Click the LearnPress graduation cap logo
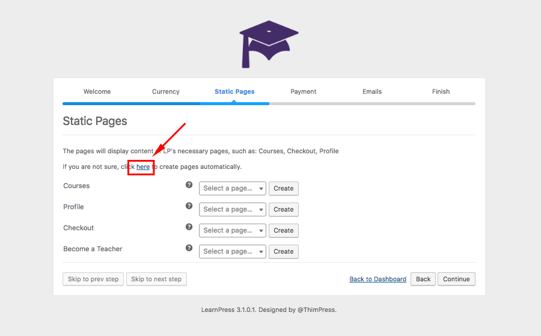This screenshot has height=336, width=541. (x=269, y=44)
